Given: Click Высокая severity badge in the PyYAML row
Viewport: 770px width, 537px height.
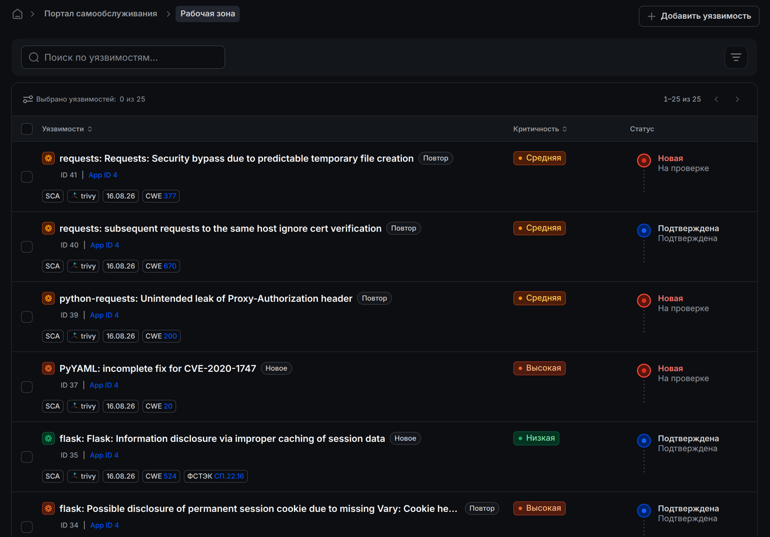Looking at the screenshot, I should click(x=540, y=368).
